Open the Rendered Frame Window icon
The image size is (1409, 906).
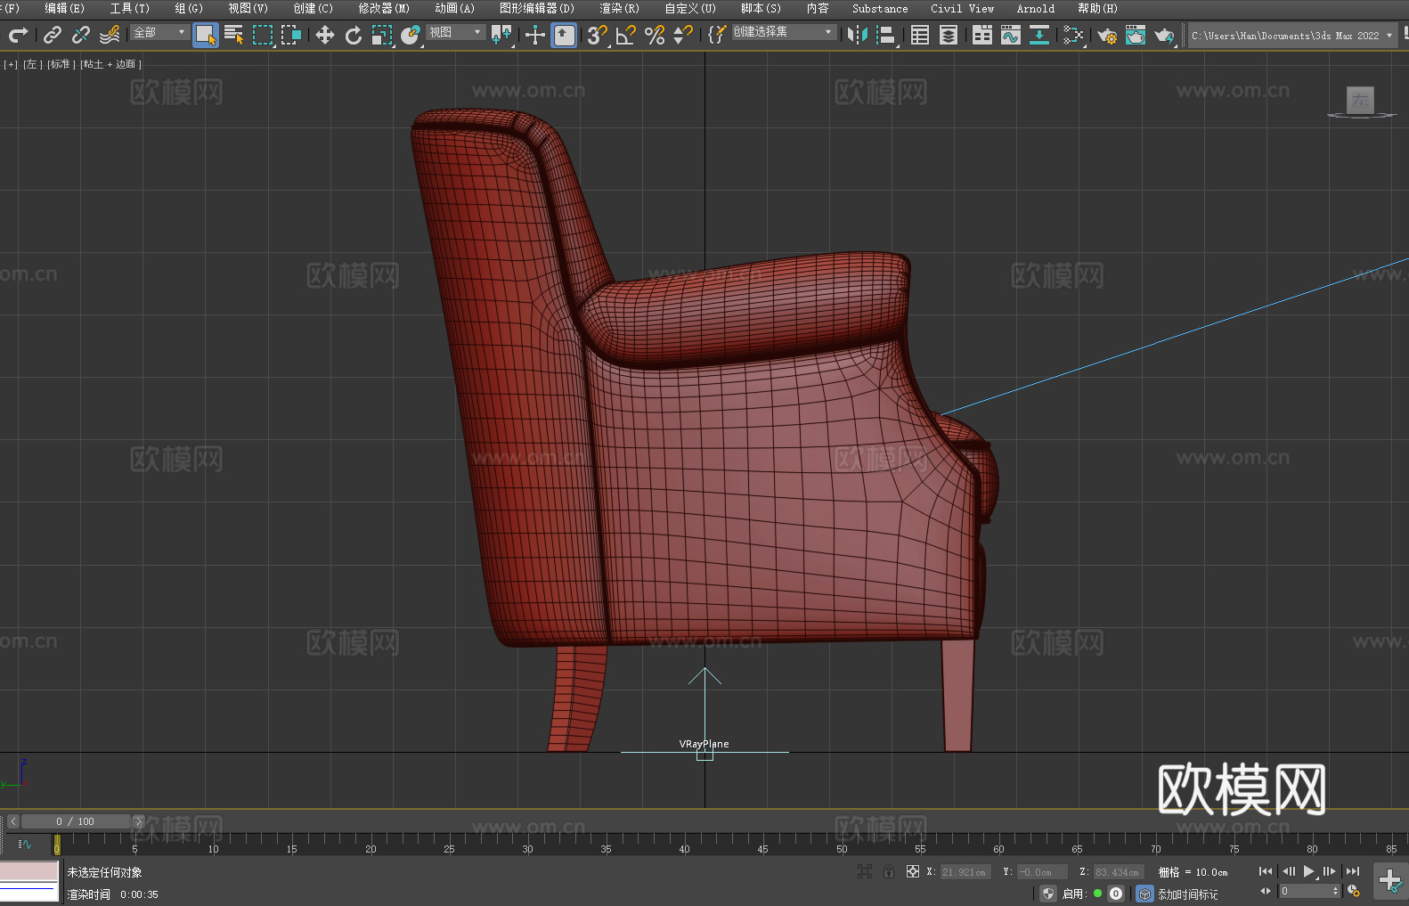pyautogui.click(x=1136, y=35)
